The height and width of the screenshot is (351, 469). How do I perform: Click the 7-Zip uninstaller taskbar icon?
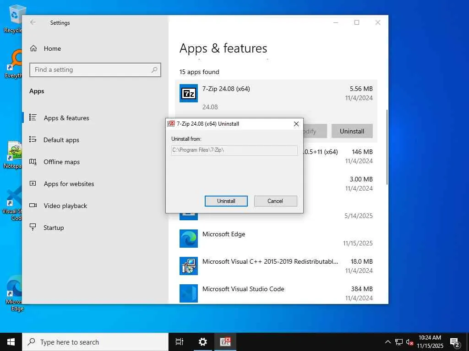point(225,342)
